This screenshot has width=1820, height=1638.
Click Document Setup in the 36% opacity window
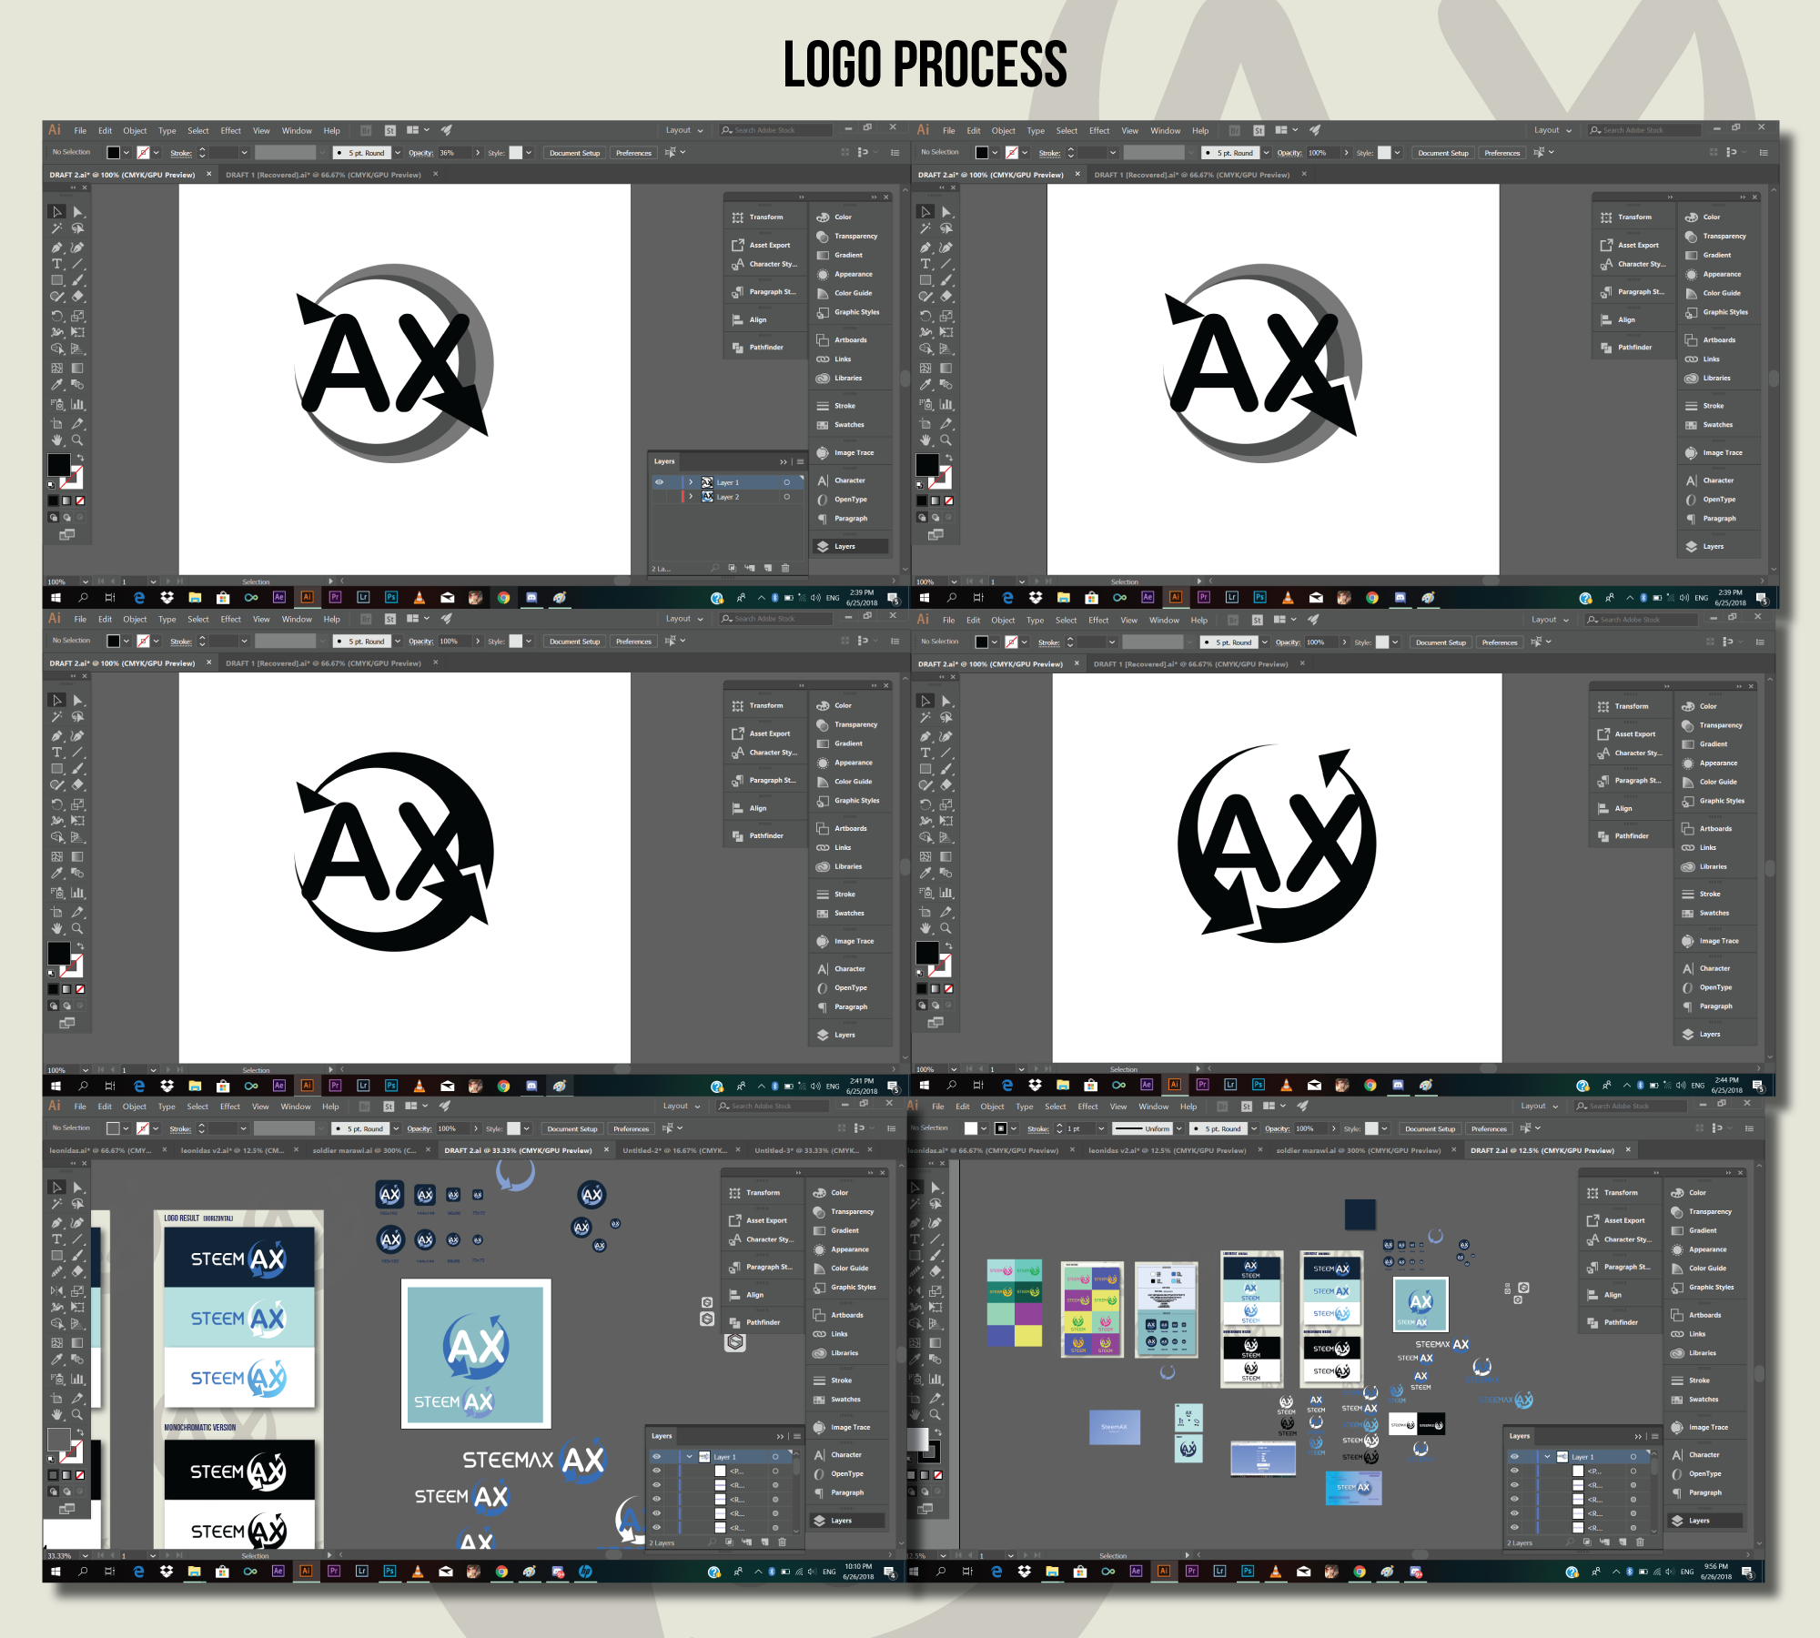point(575,153)
